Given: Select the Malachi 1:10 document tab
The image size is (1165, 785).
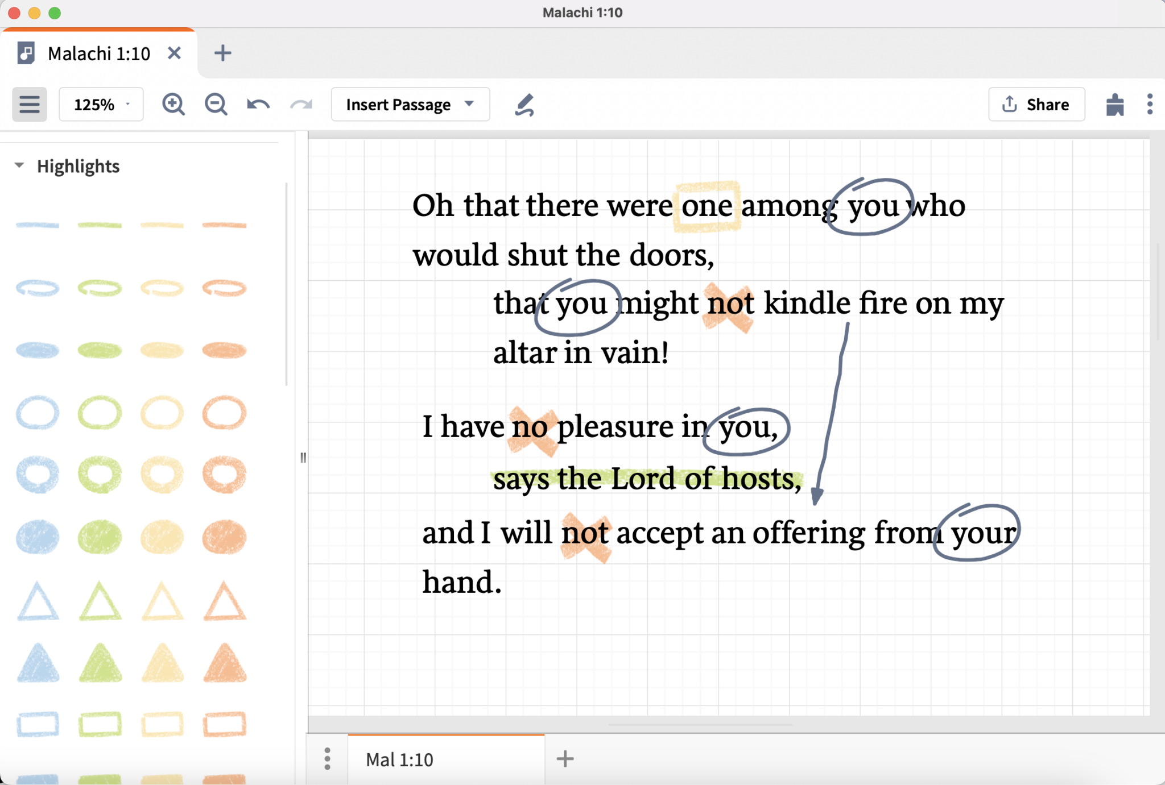Looking at the screenshot, I should click(98, 53).
